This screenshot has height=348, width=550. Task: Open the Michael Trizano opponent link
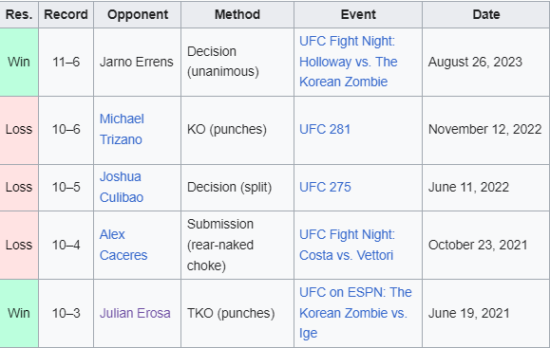122,129
